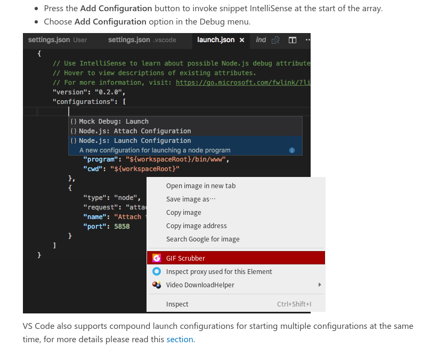The height and width of the screenshot is (347, 430).
Task: Click the GIF Scrubber extension icon
Action: (157, 258)
